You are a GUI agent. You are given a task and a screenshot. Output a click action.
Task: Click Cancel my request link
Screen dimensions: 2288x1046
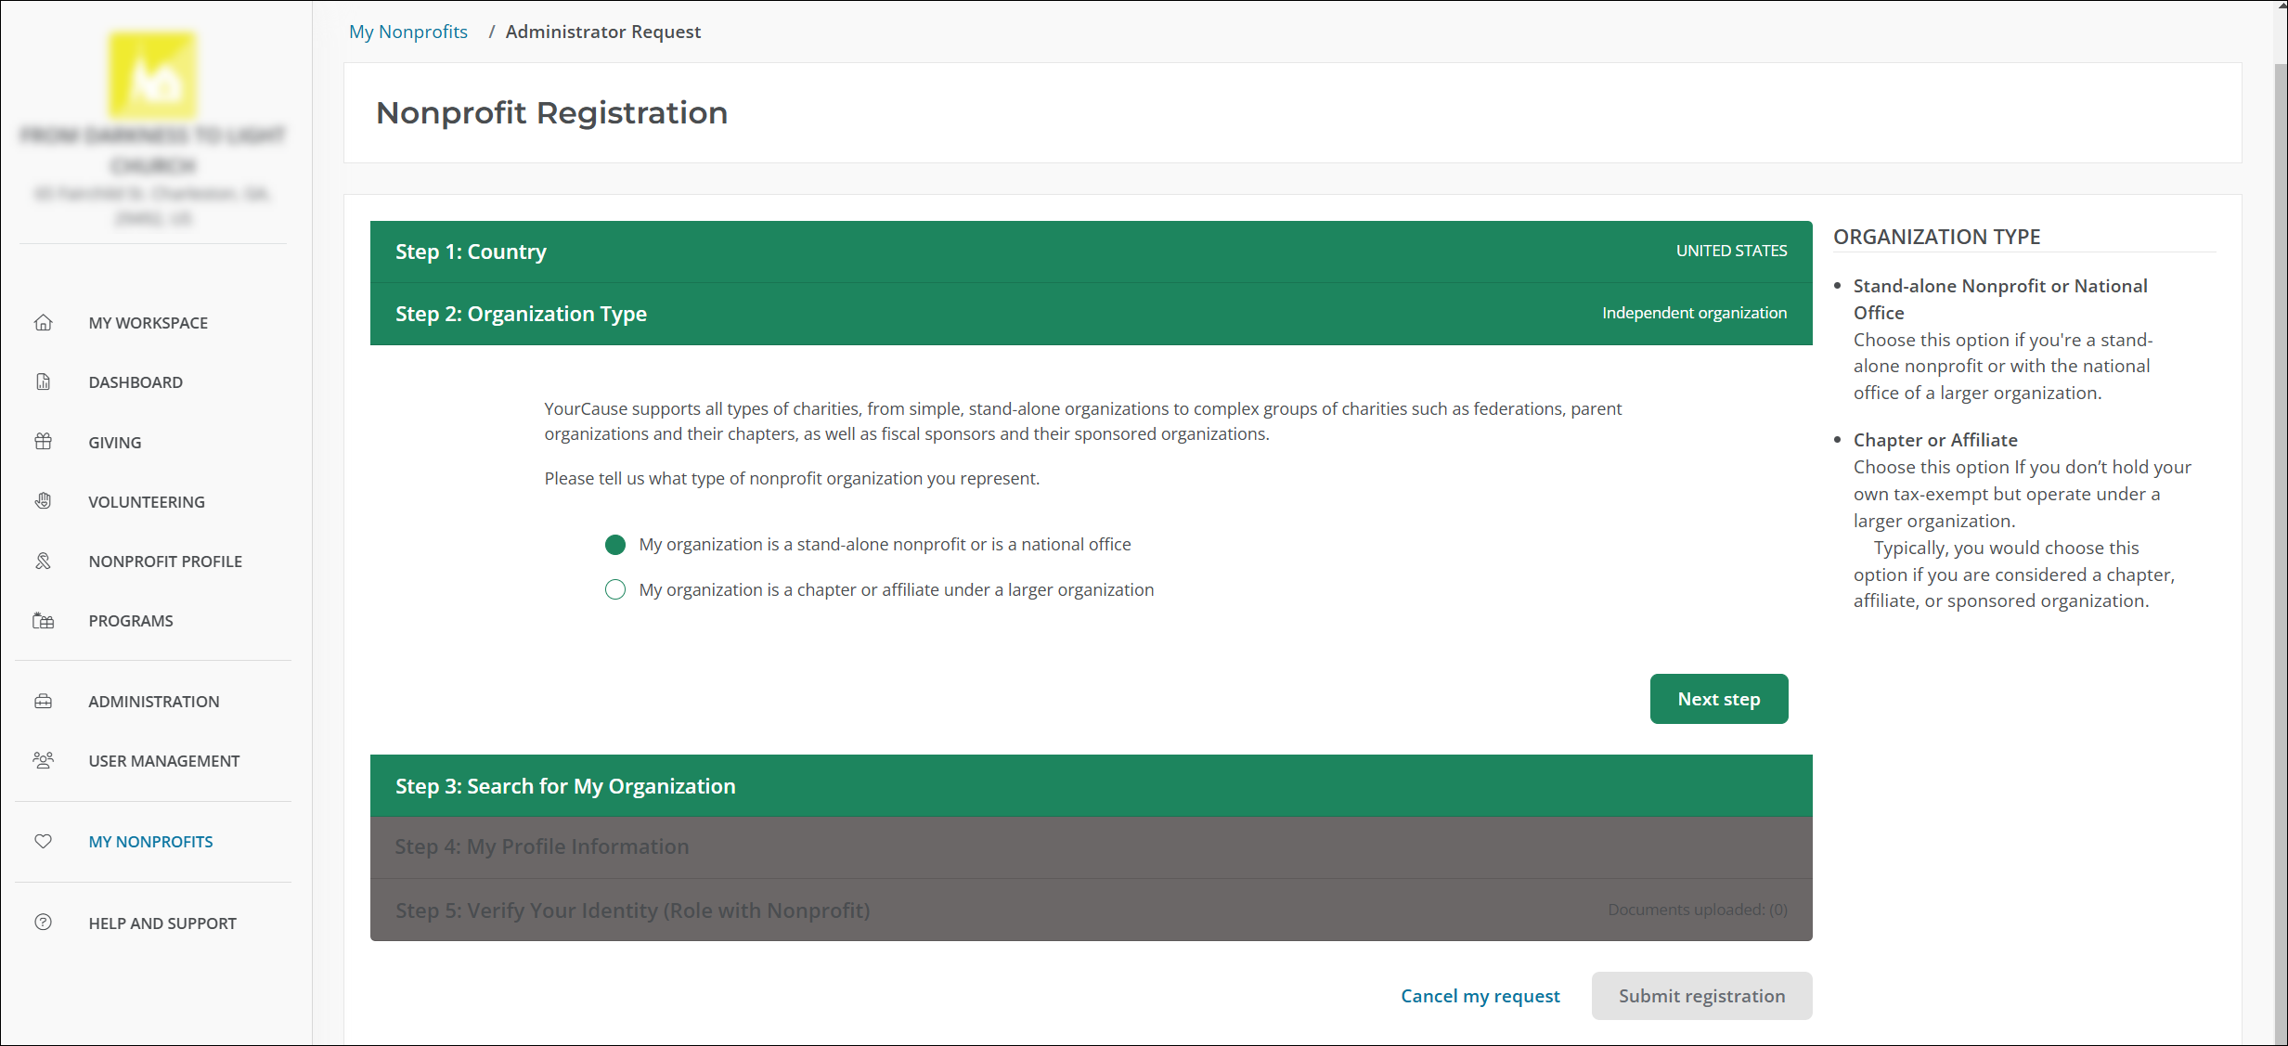[x=1480, y=996]
